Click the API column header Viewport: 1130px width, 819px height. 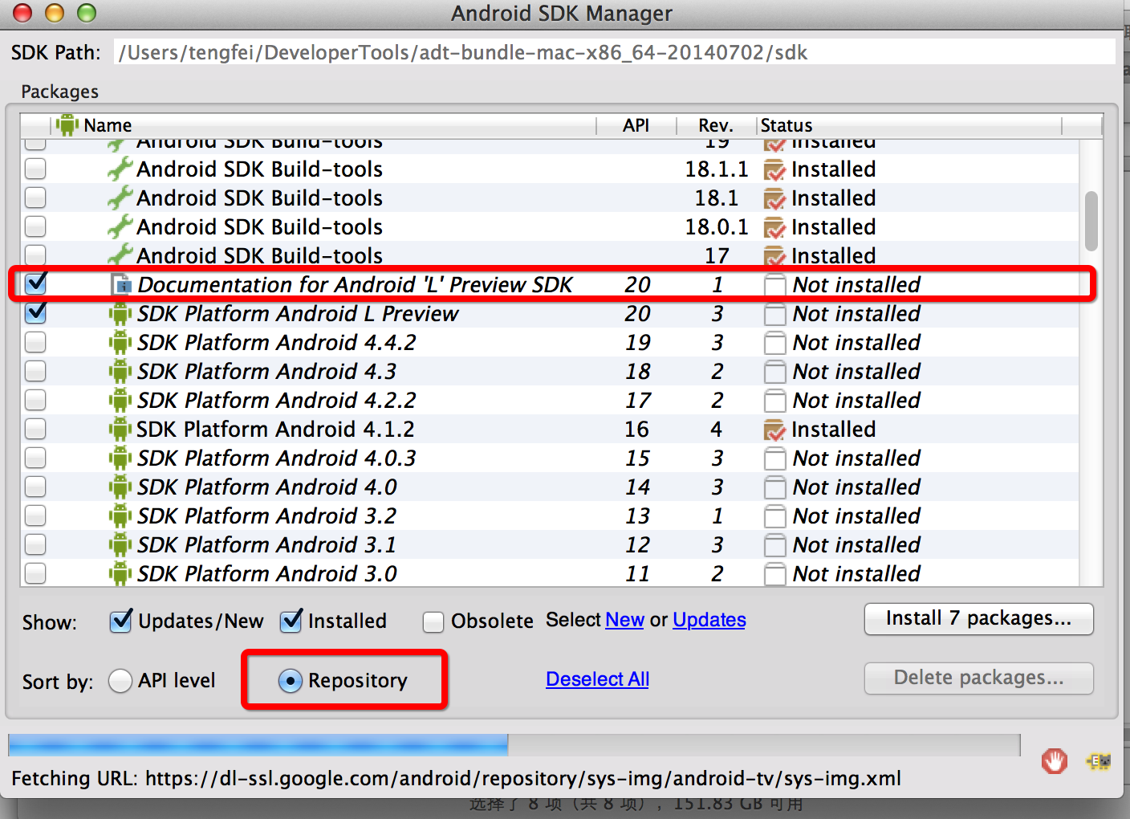pos(636,125)
